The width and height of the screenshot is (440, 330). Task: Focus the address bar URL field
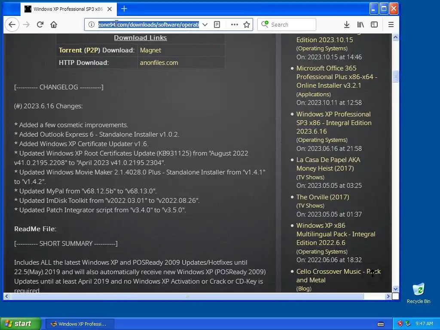coord(148,24)
